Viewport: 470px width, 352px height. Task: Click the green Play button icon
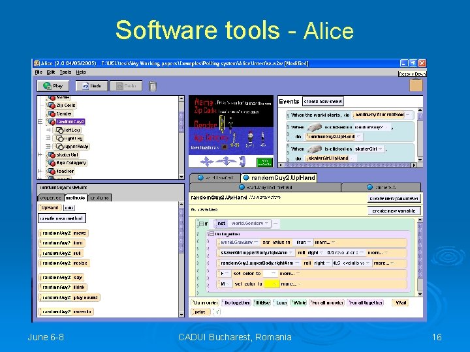[47, 86]
